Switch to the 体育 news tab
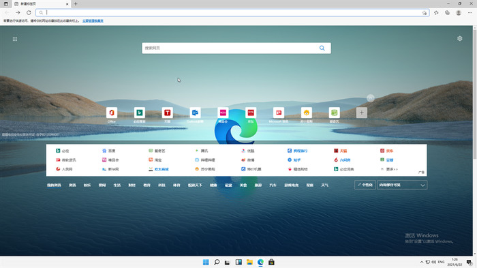 176,185
